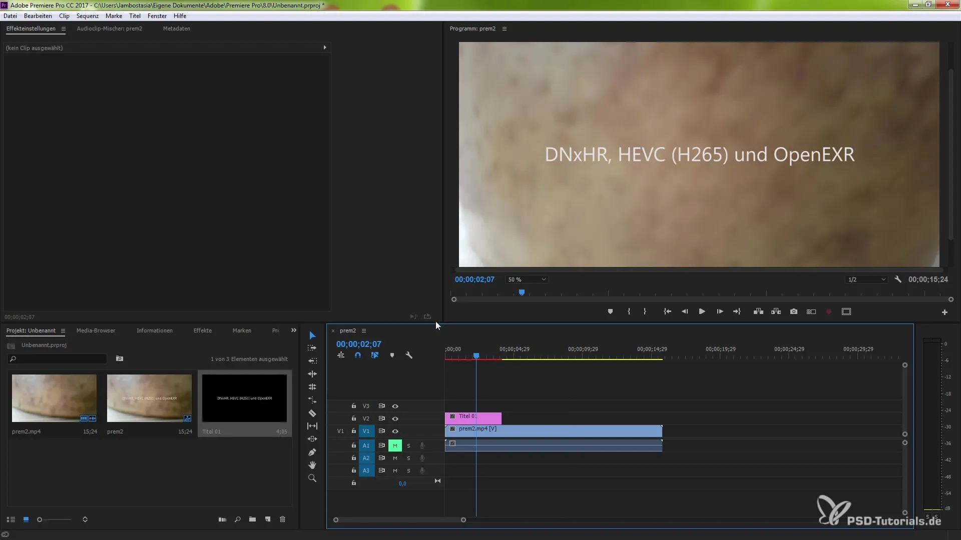This screenshot has height=540, width=961.
Task: Open the sort icons dropdown in project panel
Action: tap(85, 520)
